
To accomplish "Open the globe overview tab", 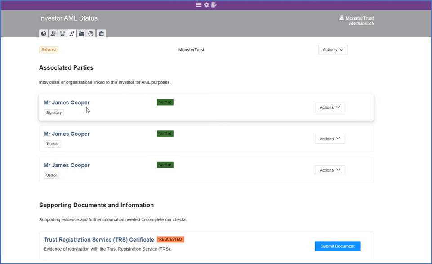I will click(x=44, y=34).
